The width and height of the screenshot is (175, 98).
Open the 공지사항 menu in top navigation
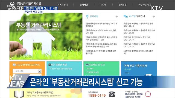84,5
